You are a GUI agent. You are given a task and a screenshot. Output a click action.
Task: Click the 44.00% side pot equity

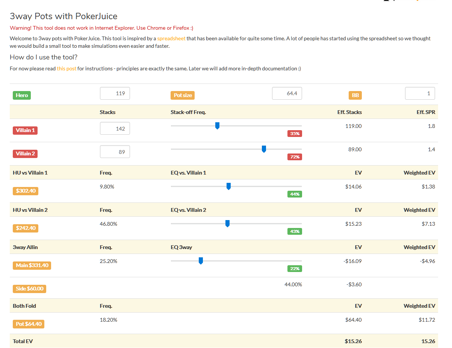tap(293, 284)
